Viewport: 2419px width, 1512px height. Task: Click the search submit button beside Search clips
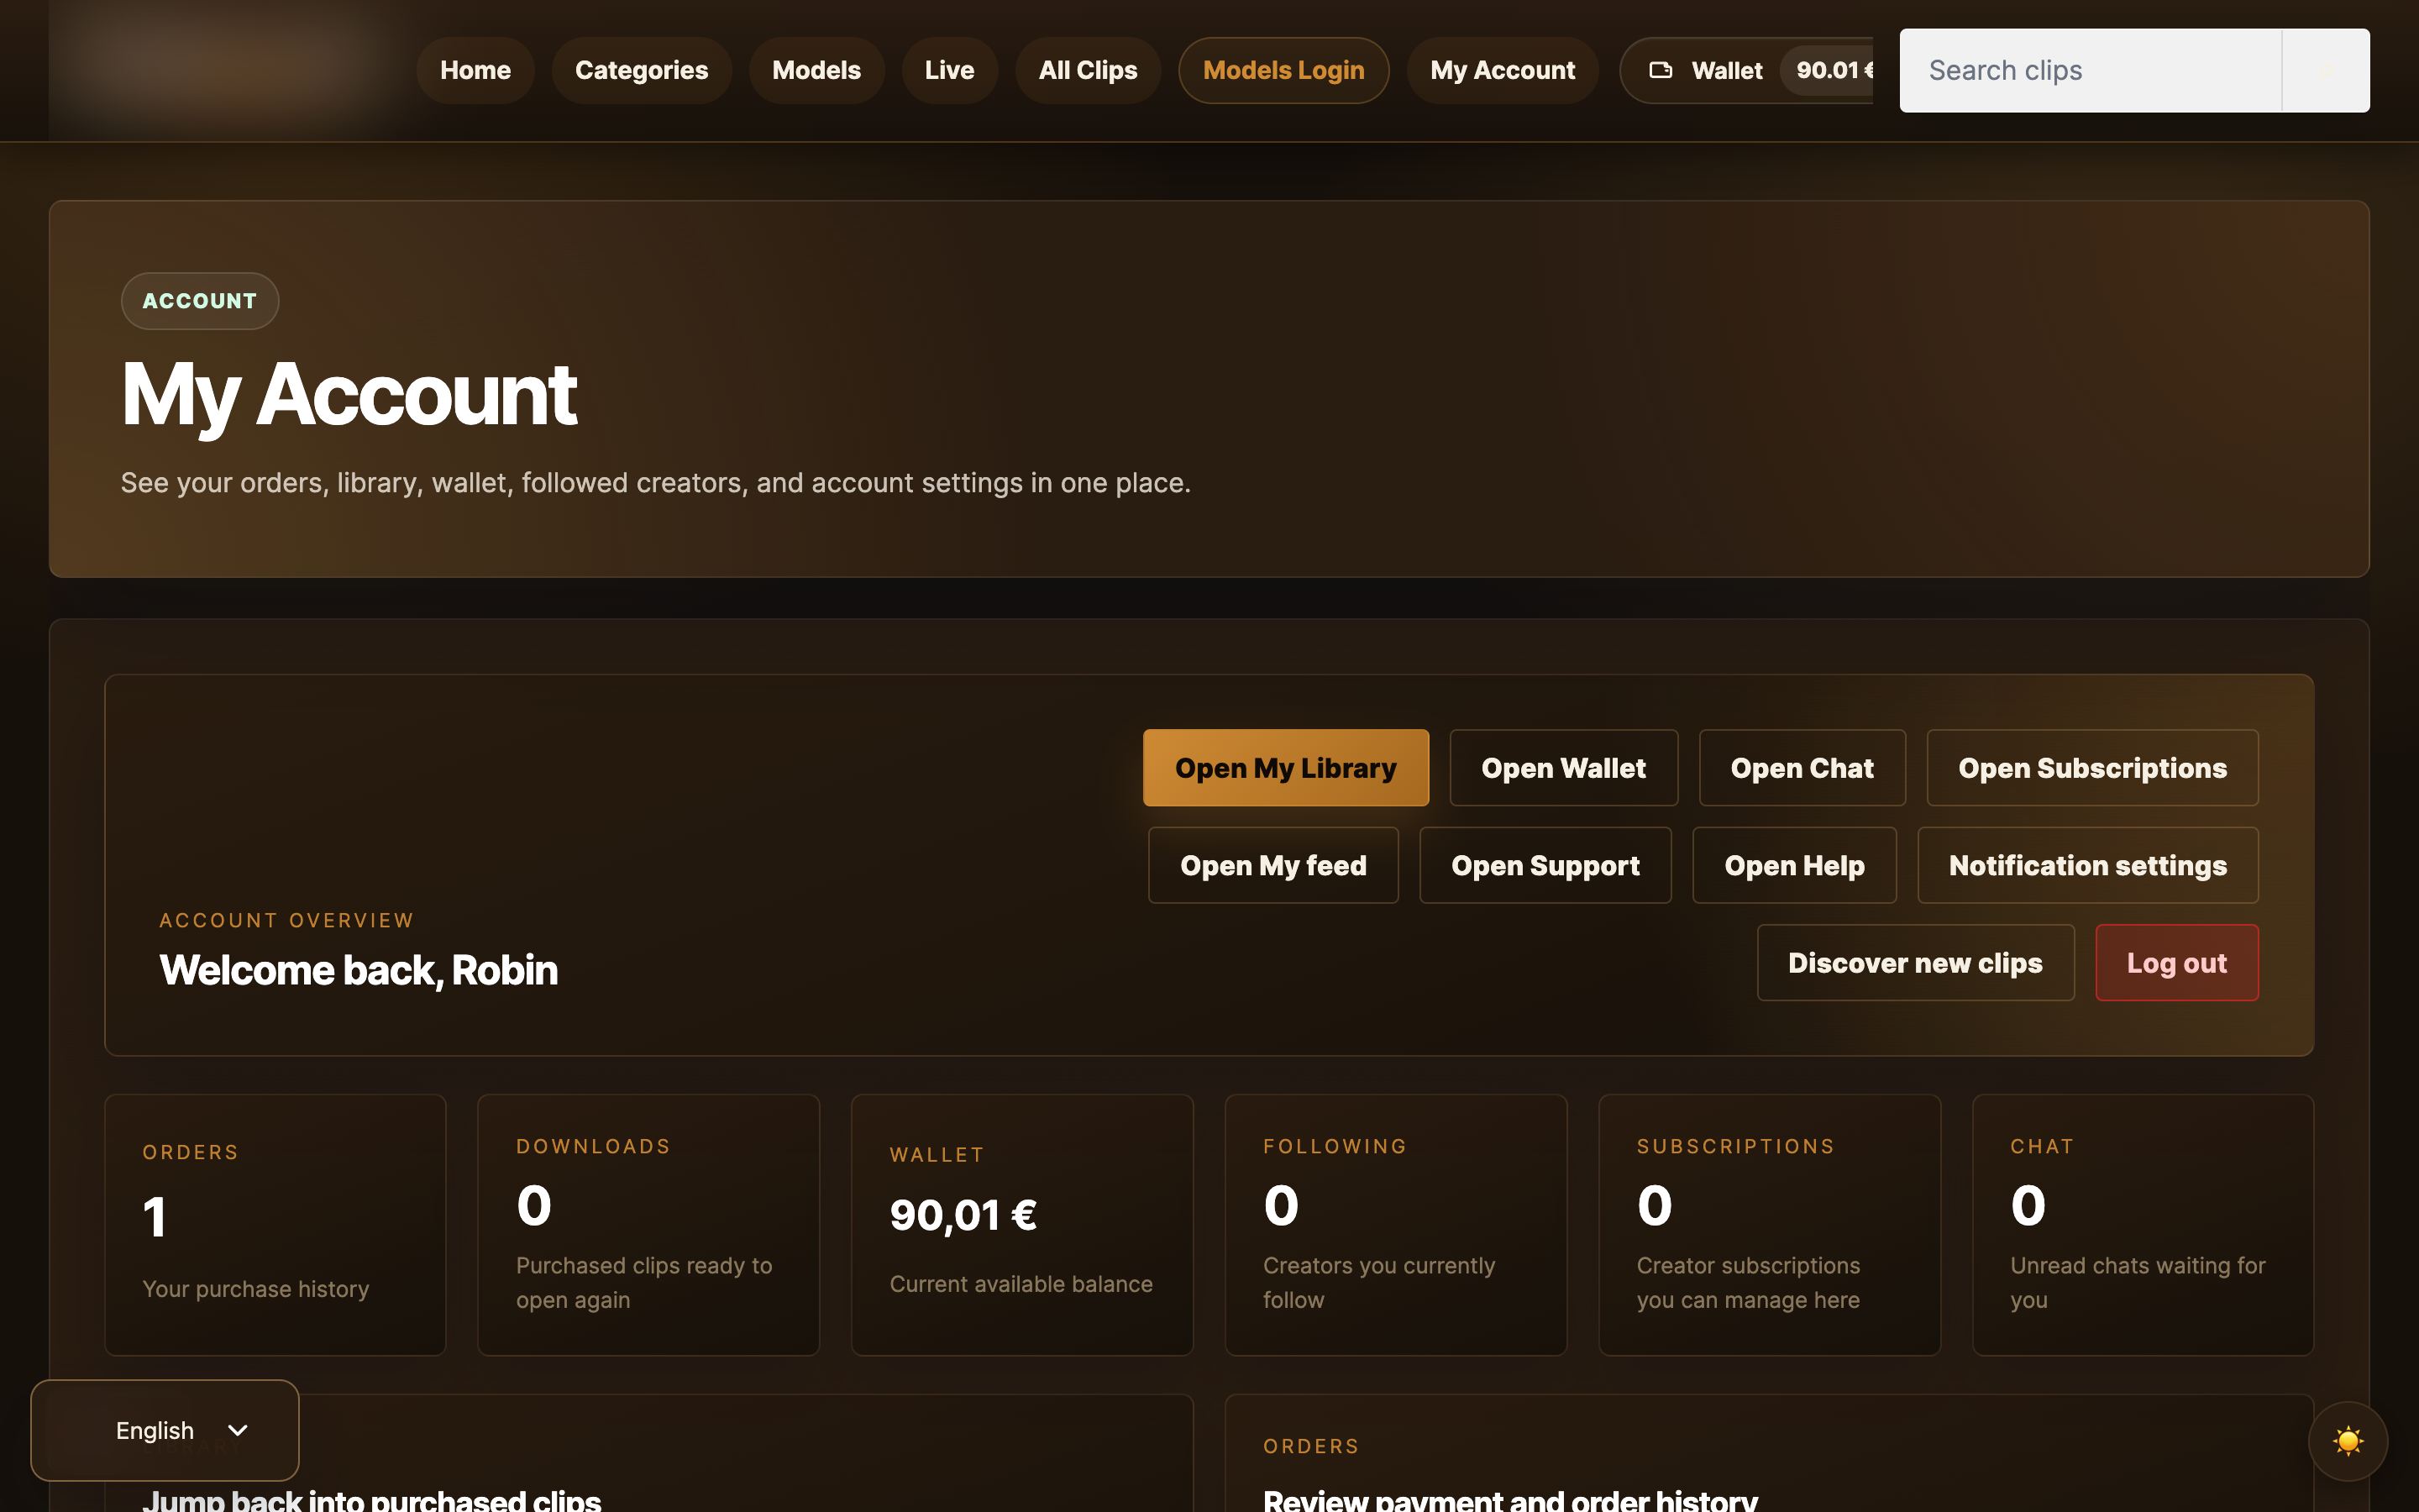coord(2325,70)
